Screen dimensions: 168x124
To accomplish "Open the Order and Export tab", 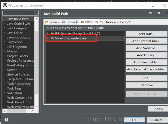I will pos(115,22).
